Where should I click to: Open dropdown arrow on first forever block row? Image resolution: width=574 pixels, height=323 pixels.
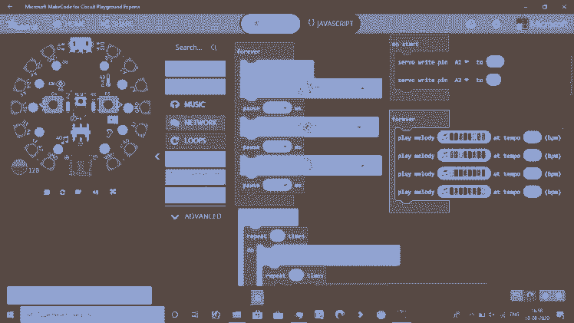[362, 88]
